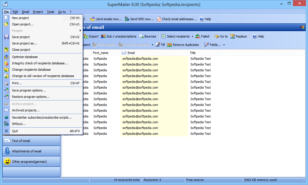Click Help button in recipients toolbar
The height and width of the screenshot is (185, 308).
[258, 36]
